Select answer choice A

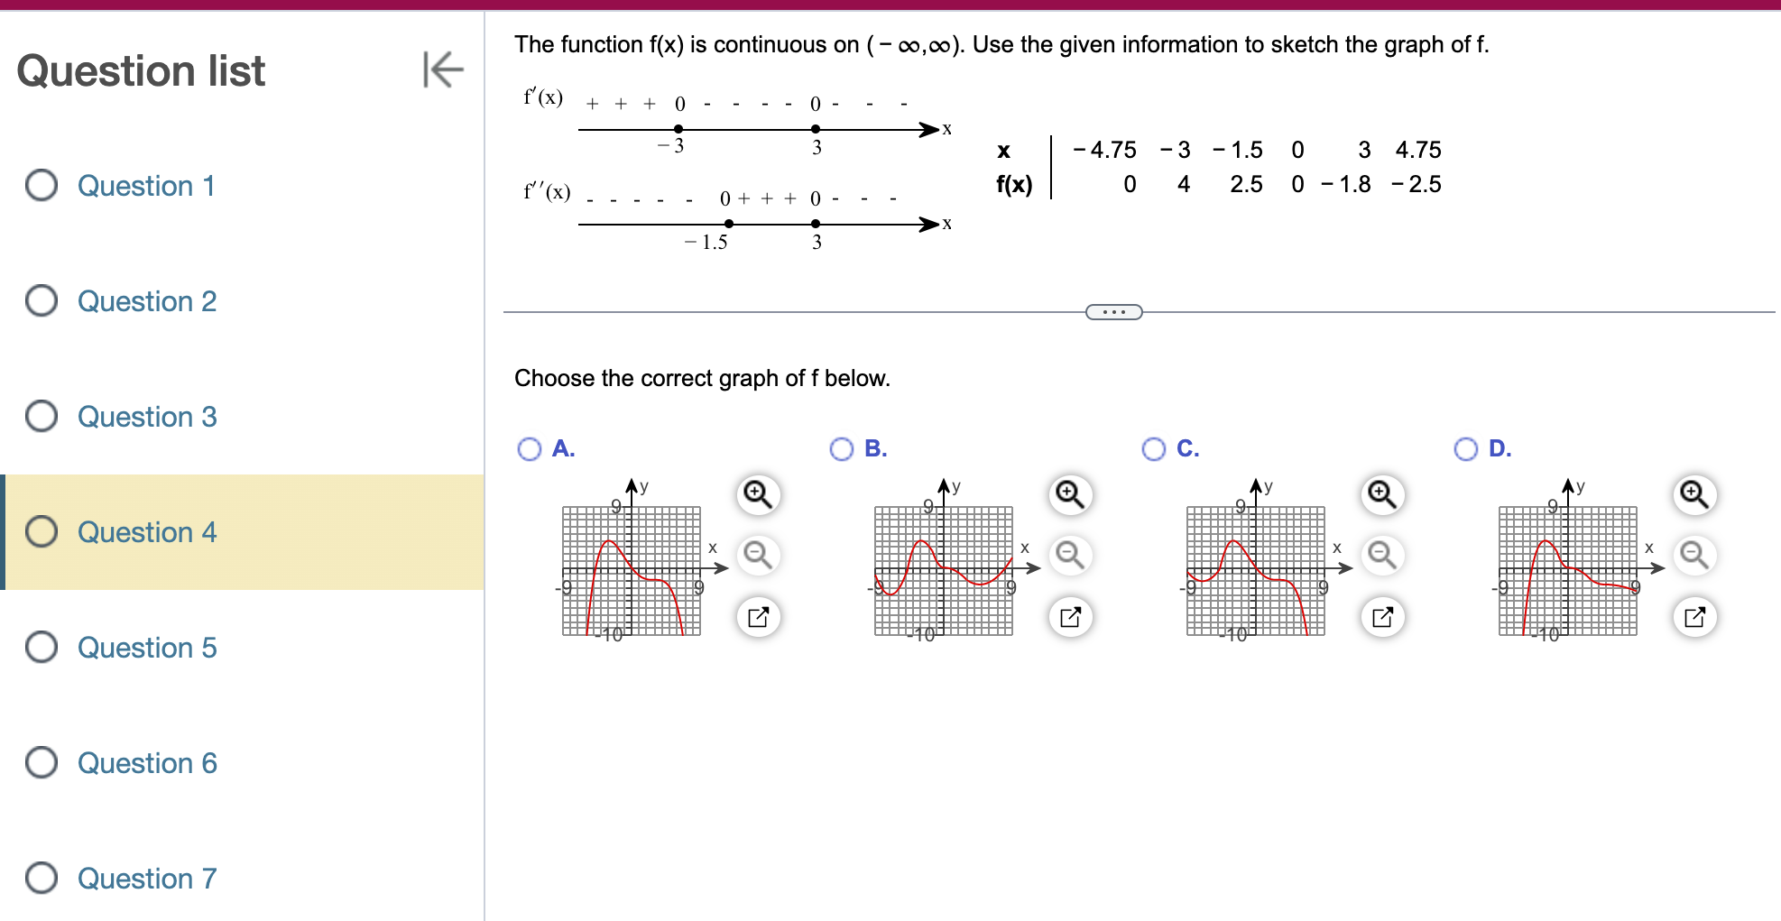(530, 448)
